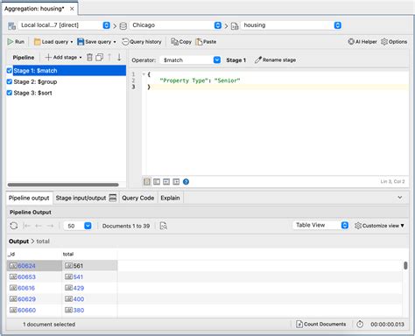Run the aggregation pipeline

pyautogui.click(x=16, y=42)
